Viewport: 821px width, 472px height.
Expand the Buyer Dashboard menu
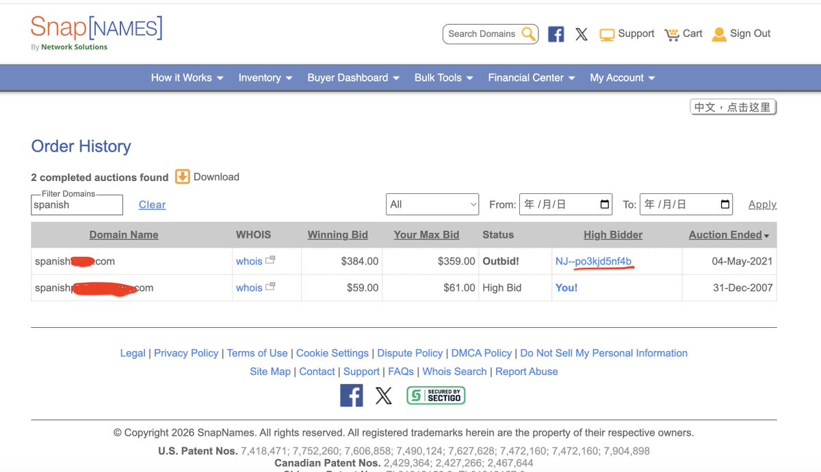(353, 78)
